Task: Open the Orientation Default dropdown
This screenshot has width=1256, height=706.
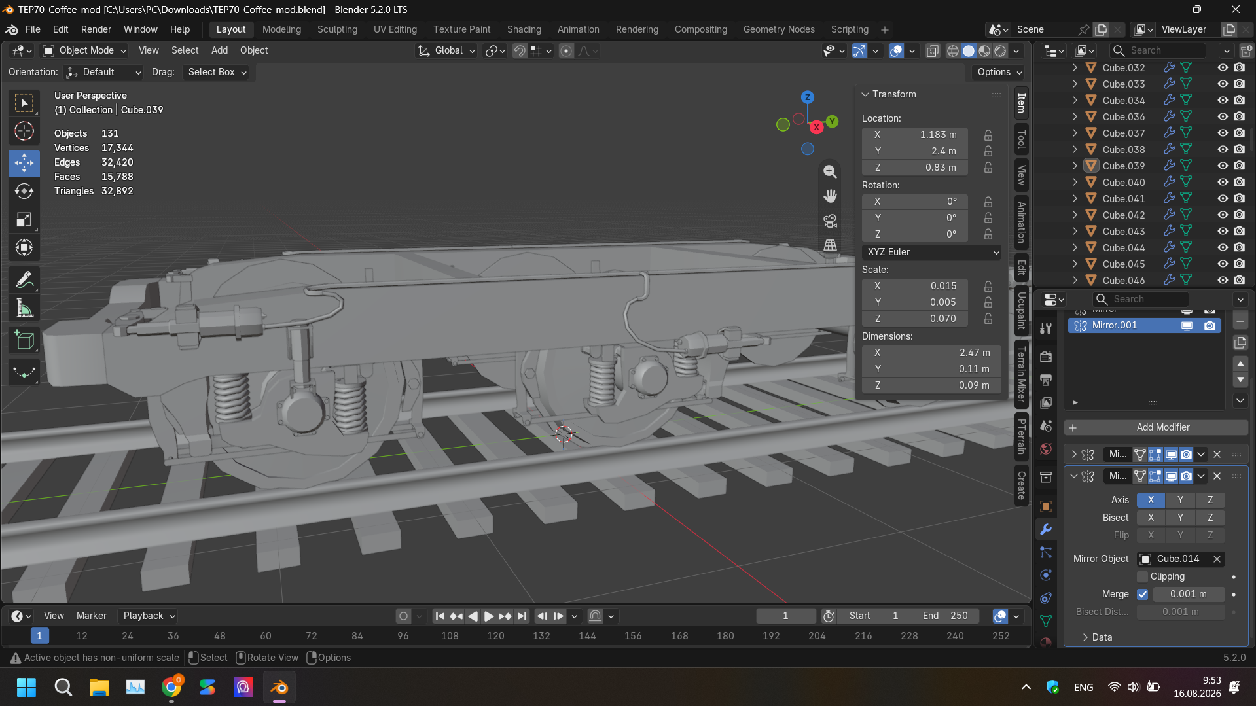Action: point(104,72)
